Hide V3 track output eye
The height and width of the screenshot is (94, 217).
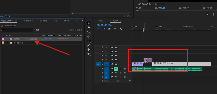[116, 56]
